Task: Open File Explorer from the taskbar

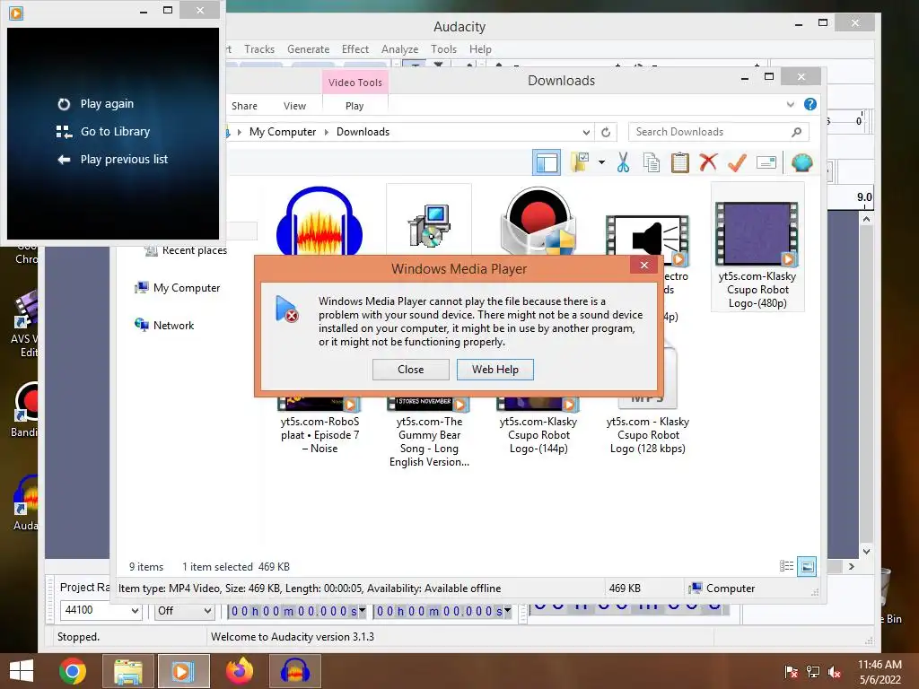Action: tap(128, 671)
